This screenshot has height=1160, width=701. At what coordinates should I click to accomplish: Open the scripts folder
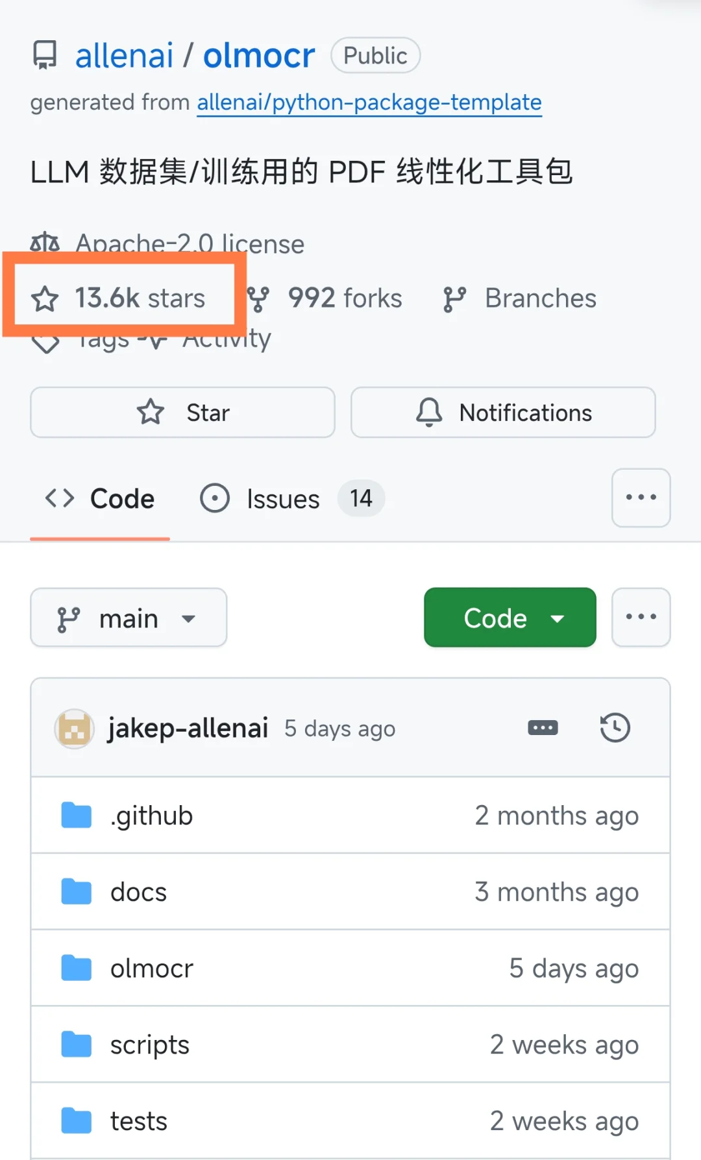point(149,1045)
